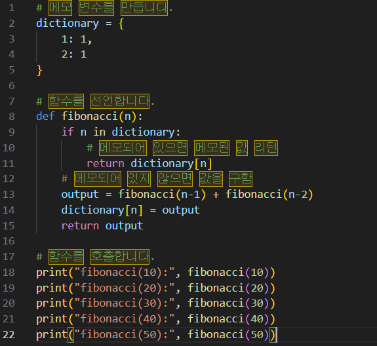Click the 'fibonacci(50)' call on line 22
This screenshot has height=346, width=377.
pyautogui.click(x=228, y=334)
